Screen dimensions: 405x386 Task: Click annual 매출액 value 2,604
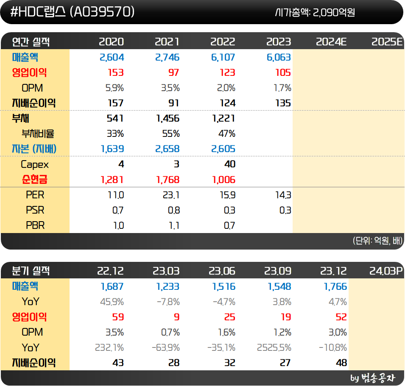click(112, 57)
